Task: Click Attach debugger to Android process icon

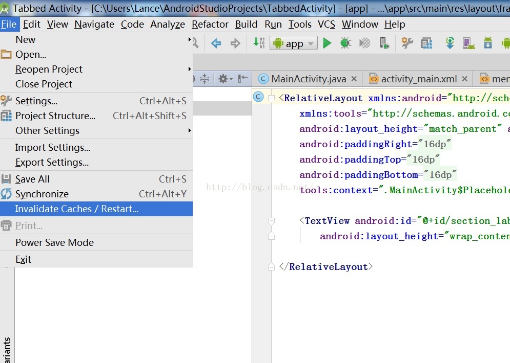Action: pyautogui.click(x=384, y=43)
